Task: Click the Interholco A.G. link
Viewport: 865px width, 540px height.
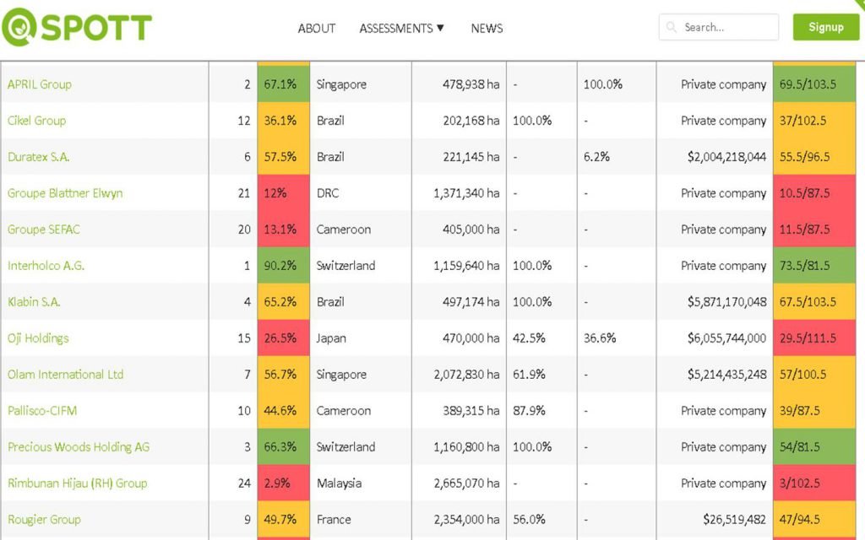Action: pyautogui.click(x=46, y=266)
